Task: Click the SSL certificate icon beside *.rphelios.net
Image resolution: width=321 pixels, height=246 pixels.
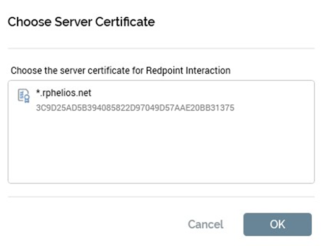Action: 23,95
